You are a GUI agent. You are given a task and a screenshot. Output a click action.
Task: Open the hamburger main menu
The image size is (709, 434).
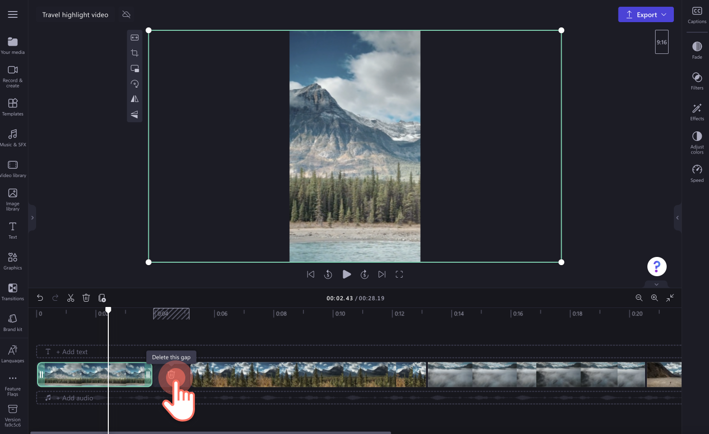click(x=13, y=14)
